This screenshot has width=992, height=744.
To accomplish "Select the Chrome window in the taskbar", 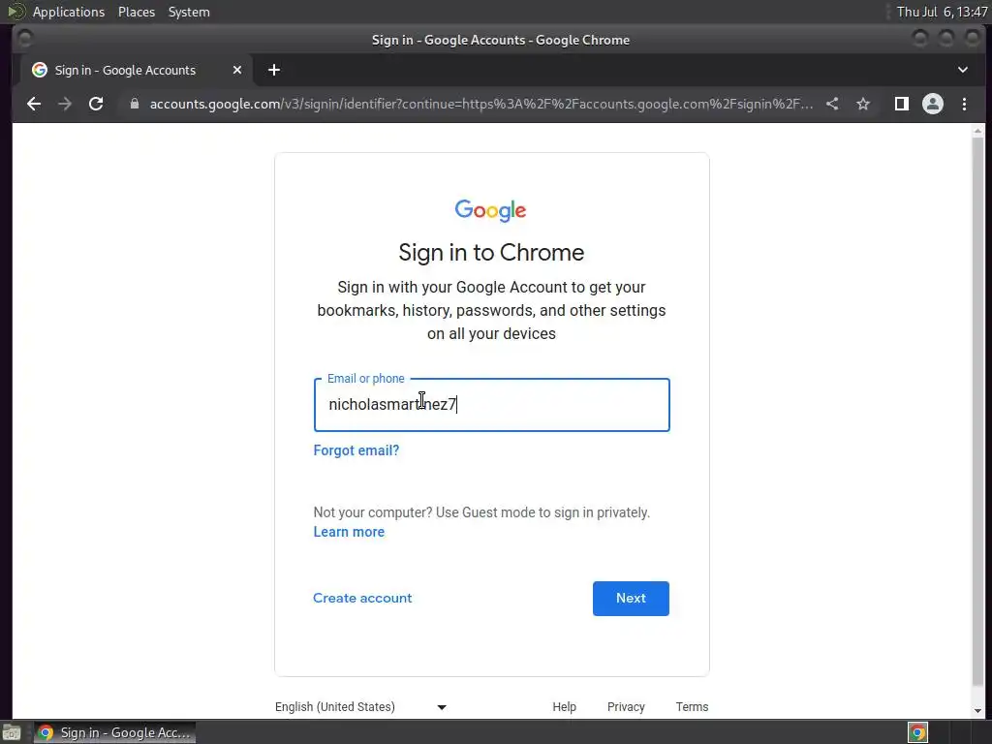I will point(114,732).
